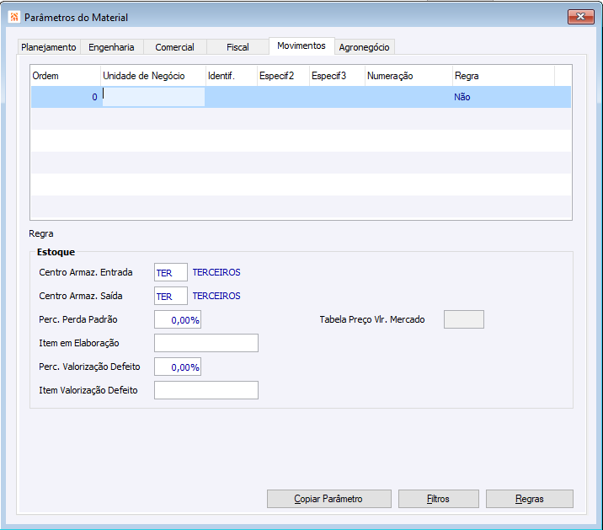Screen dimensions: 603x530
Task: Click TERCEIROS text beside Centro Armaz. Entrada
Action: [x=216, y=272]
